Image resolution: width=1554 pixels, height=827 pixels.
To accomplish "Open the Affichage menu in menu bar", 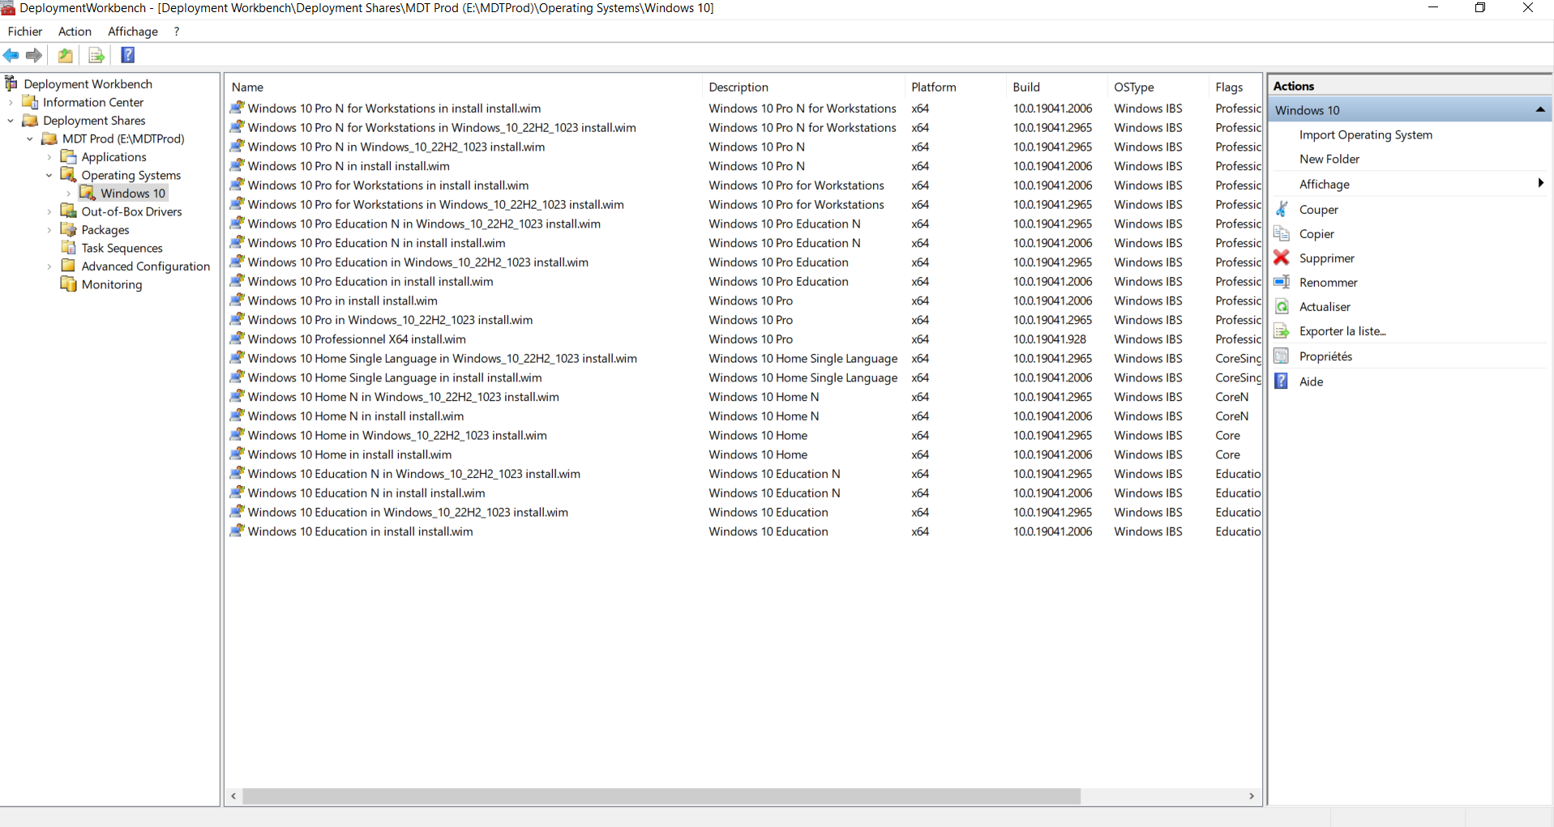I will [x=133, y=31].
